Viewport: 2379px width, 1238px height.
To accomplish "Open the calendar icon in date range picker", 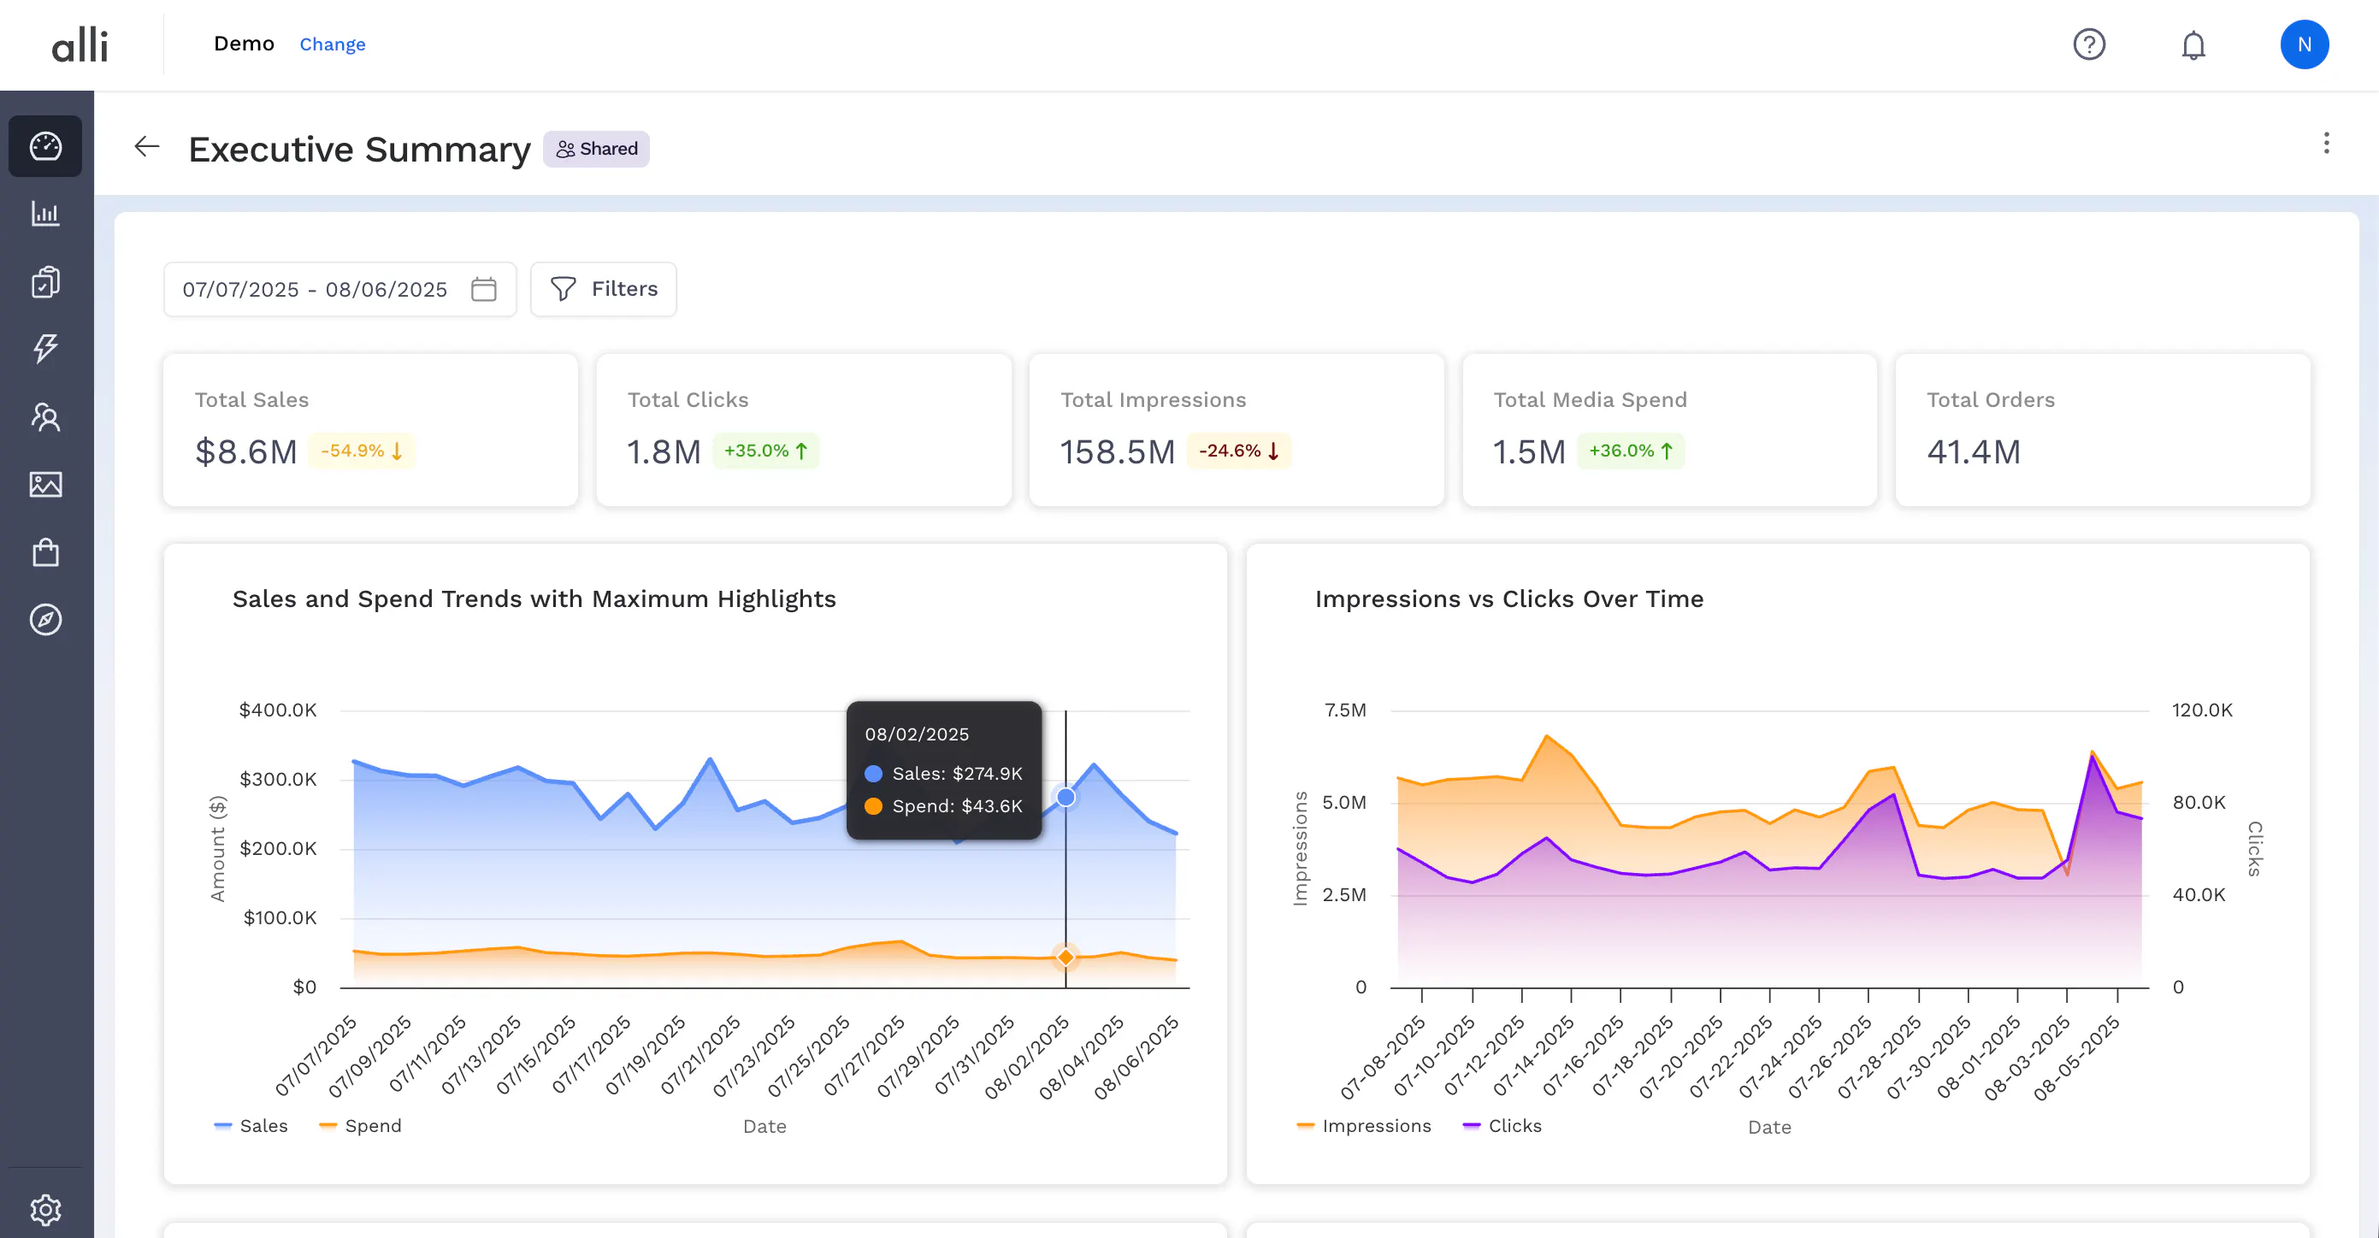I will [x=483, y=289].
